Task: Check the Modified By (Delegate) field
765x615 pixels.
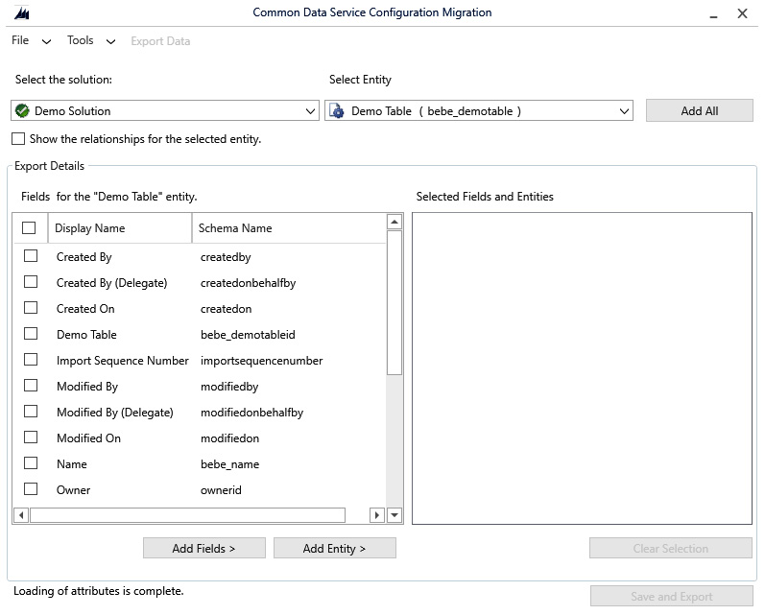Action: [31, 412]
